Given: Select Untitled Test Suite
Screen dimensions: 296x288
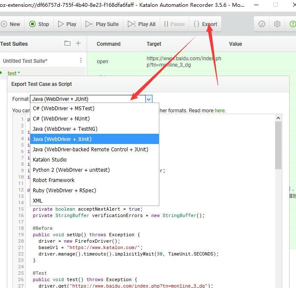Looking at the screenshot, I should [25, 61].
